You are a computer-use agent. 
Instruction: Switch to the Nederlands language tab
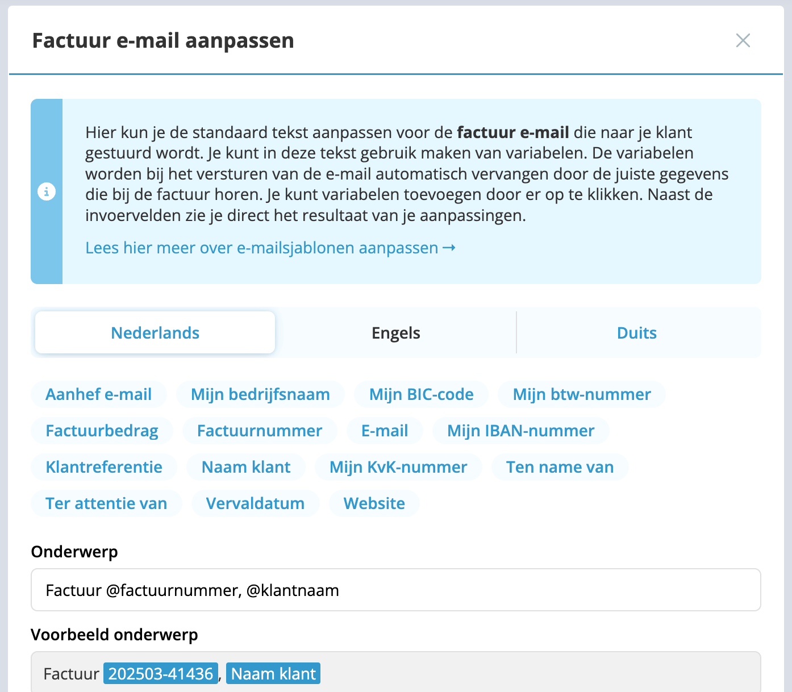(155, 332)
